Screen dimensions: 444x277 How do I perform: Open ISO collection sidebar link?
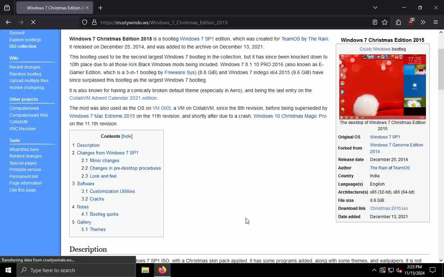(23, 46)
